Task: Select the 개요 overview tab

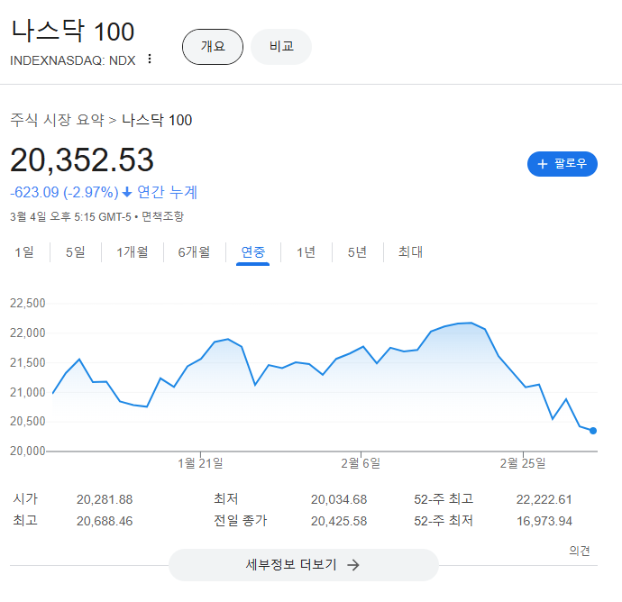Action: click(x=213, y=47)
